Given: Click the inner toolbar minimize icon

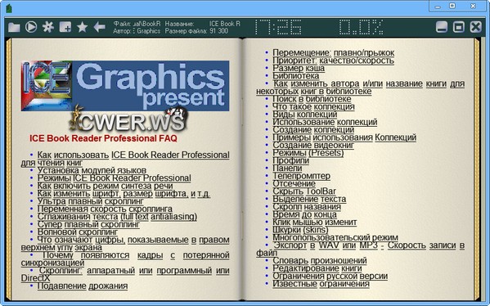Looking at the screenshot, I should pos(442,27).
